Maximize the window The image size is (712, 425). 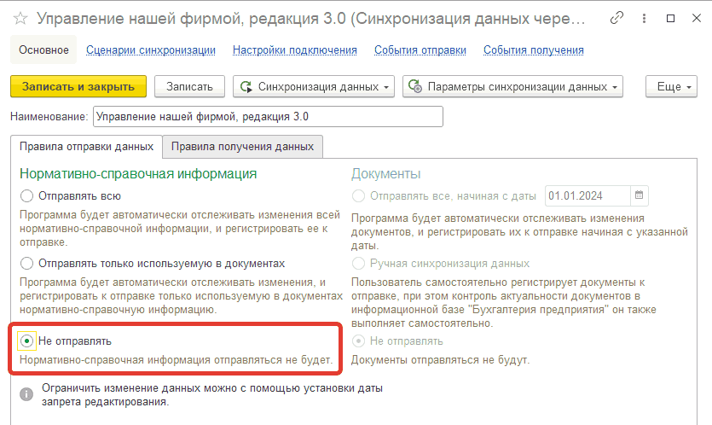point(670,18)
